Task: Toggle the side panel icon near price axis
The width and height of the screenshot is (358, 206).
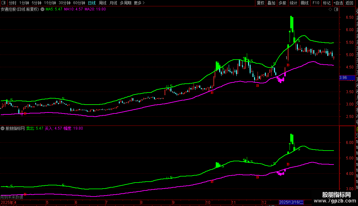Action: pyautogui.click(x=336, y=10)
